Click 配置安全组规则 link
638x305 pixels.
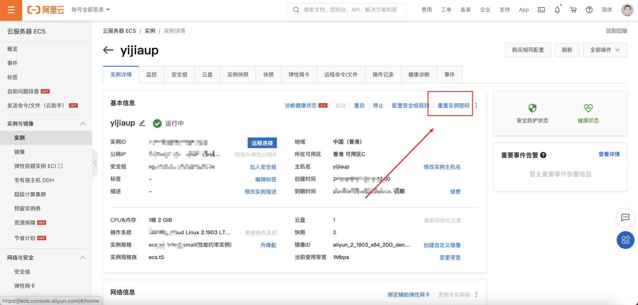tap(411, 106)
